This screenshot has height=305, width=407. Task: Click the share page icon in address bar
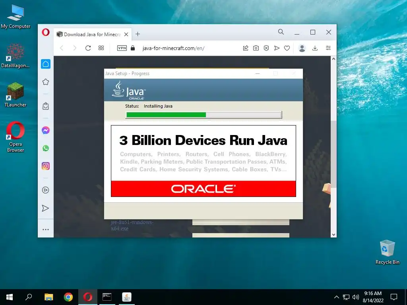246,48
